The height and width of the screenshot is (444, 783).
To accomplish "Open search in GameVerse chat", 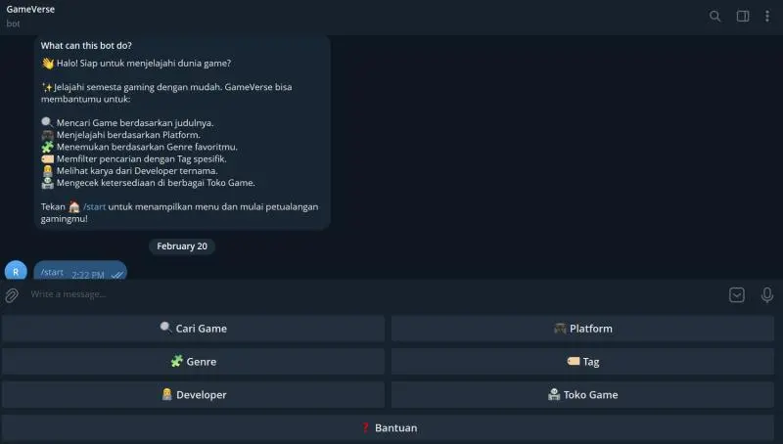I will (715, 16).
